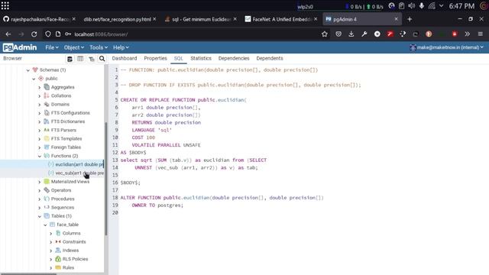Click the browser Back arrow
This screenshot has height=275, width=489.
(x=8, y=34)
